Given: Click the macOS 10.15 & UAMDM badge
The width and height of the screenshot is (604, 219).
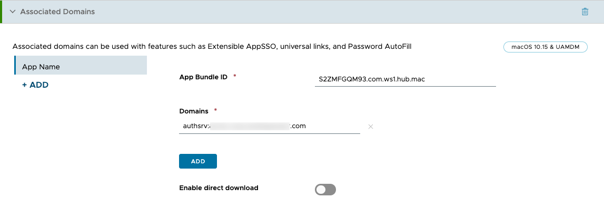Looking at the screenshot, I should click(x=545, y=47).
